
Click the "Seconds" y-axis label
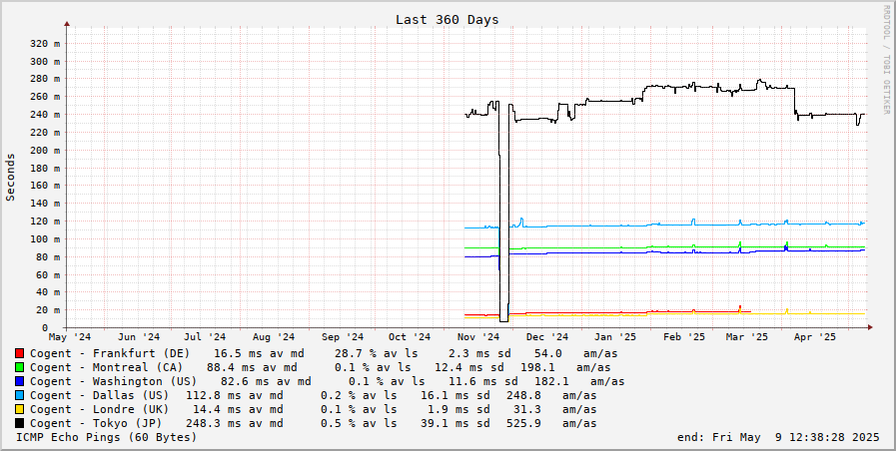pyautogui.click(x=10, y=177)
